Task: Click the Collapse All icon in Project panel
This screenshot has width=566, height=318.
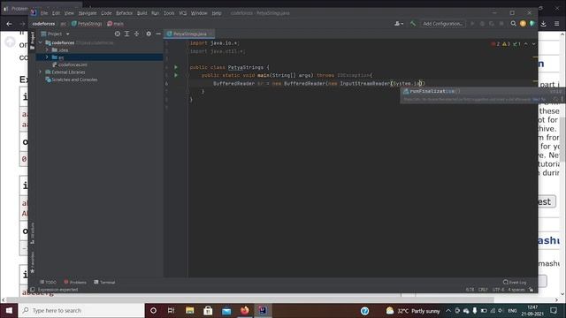Action: (x=136, y=34)
